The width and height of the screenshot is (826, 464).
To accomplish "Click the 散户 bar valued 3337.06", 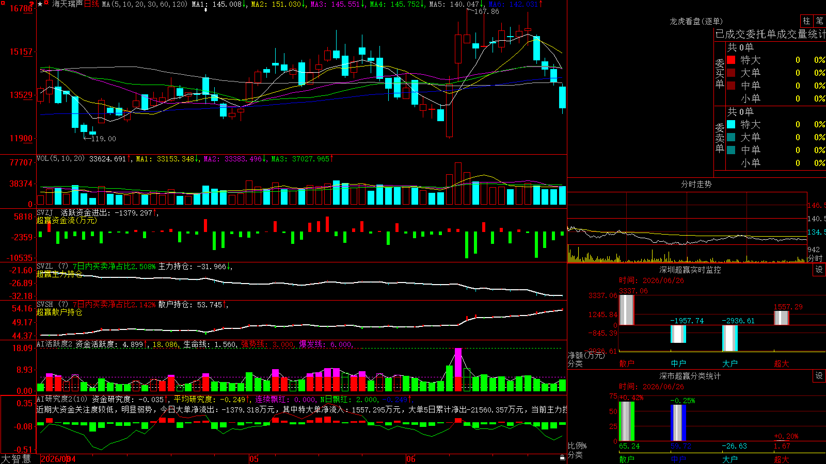I will pyautogui.click(x=627, y=310).
